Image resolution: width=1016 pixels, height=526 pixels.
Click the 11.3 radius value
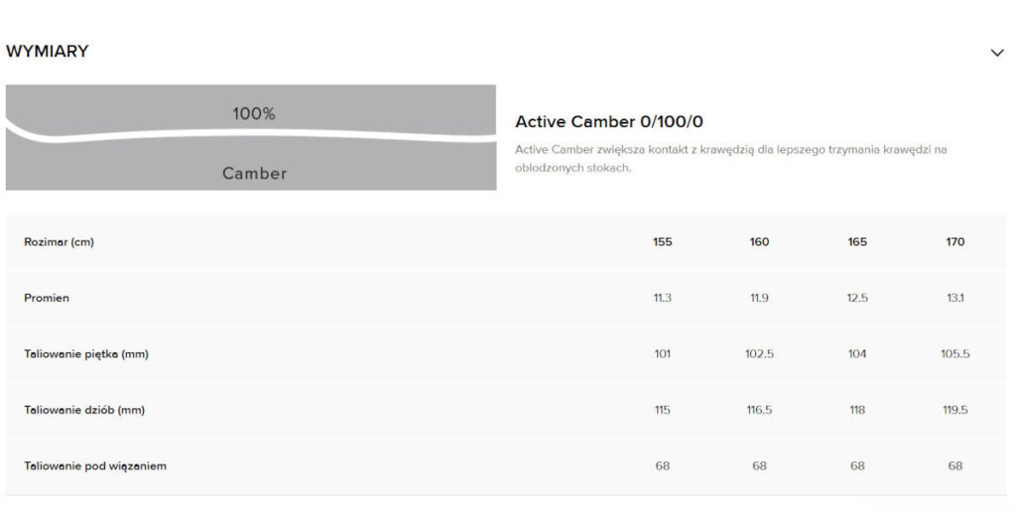click(663, 298)
